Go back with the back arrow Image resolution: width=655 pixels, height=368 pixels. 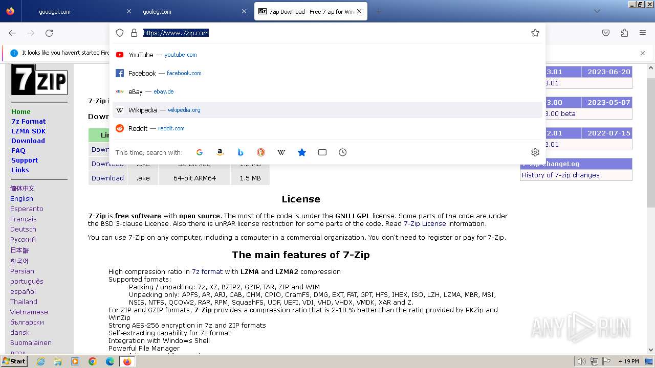[x=12, y=33]
